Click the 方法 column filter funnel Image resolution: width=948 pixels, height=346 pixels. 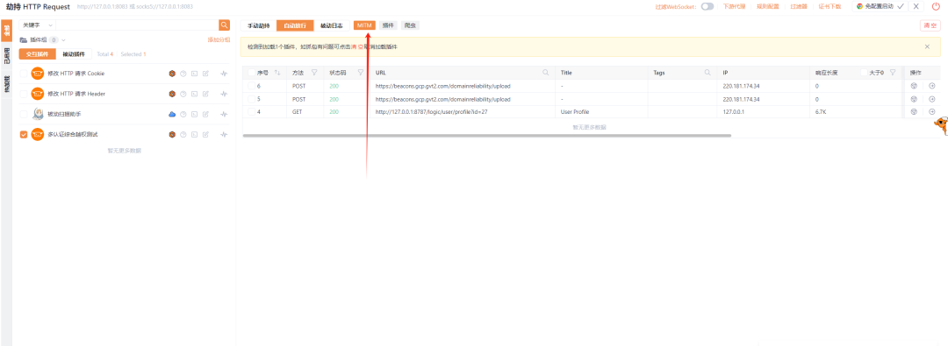(x=313, y=73)
